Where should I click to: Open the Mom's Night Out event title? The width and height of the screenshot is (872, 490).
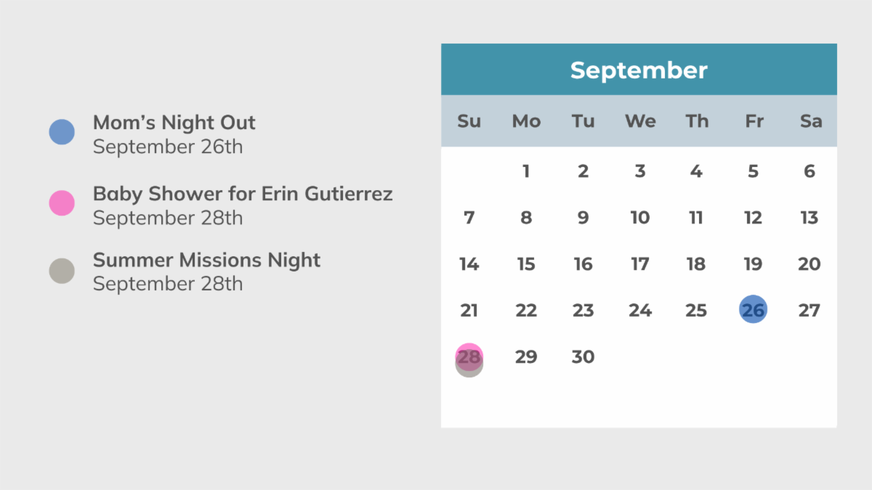[174, 123]
